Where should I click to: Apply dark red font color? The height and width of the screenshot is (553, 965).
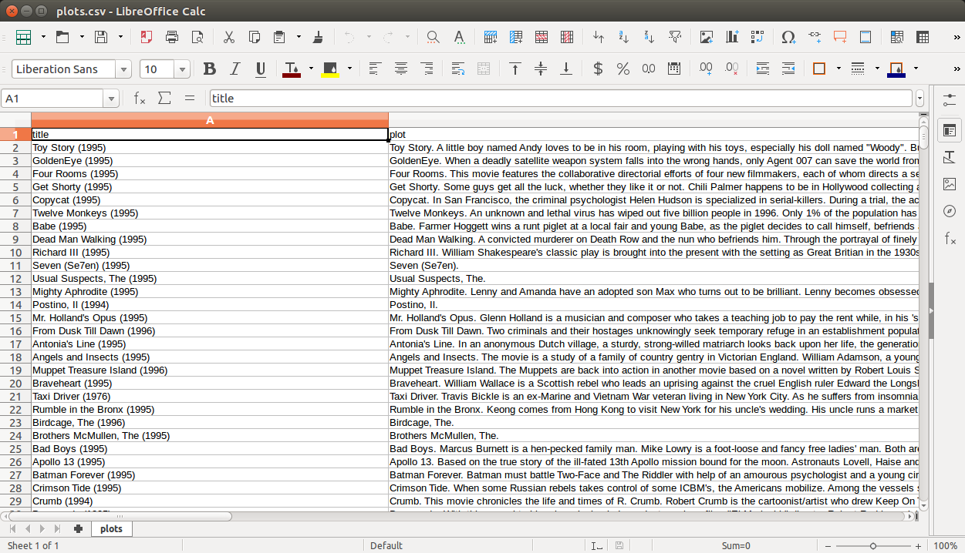point(292,69)
